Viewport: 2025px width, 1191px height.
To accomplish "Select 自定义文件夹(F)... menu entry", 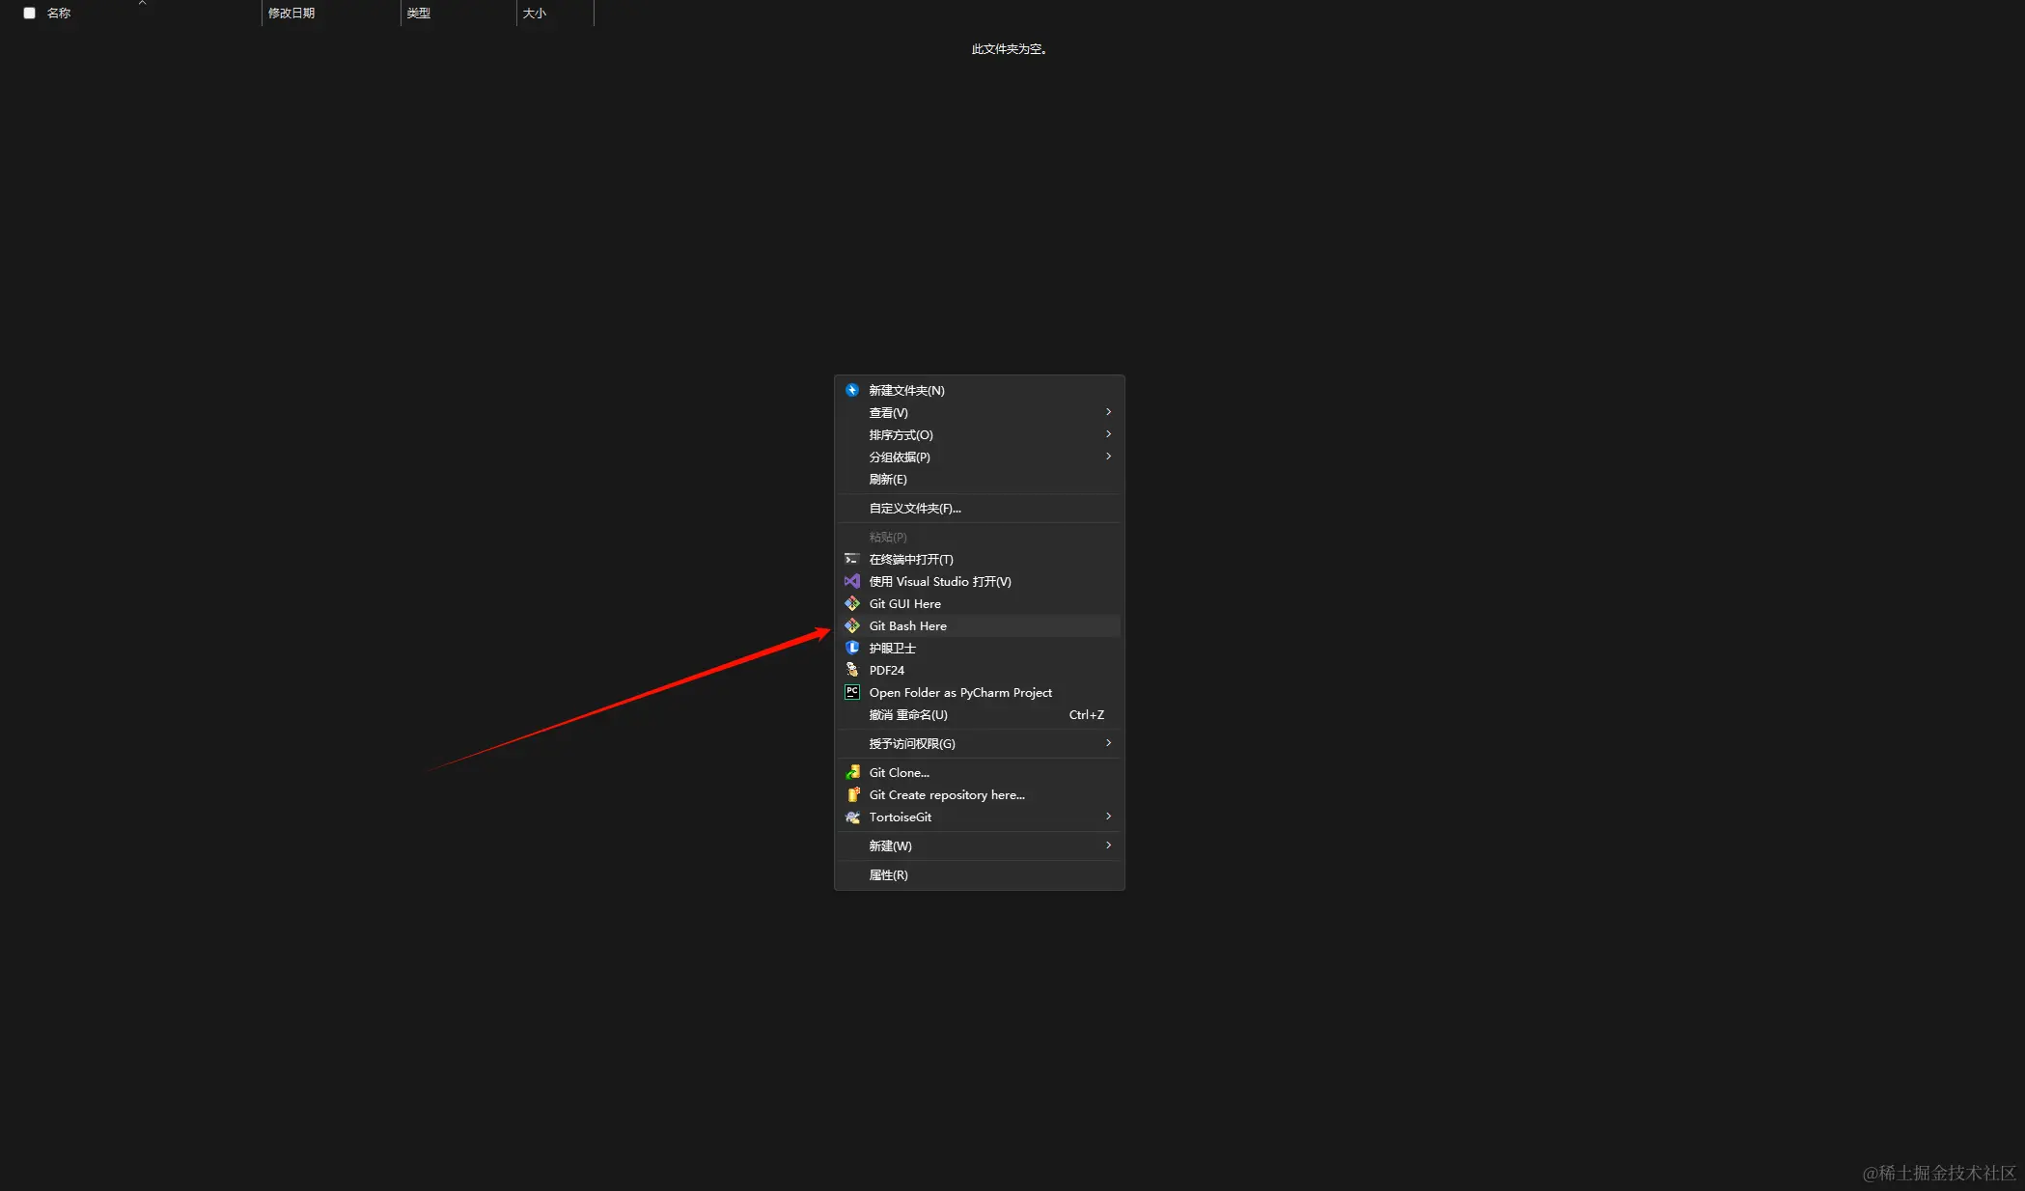I will click(915, 509).
